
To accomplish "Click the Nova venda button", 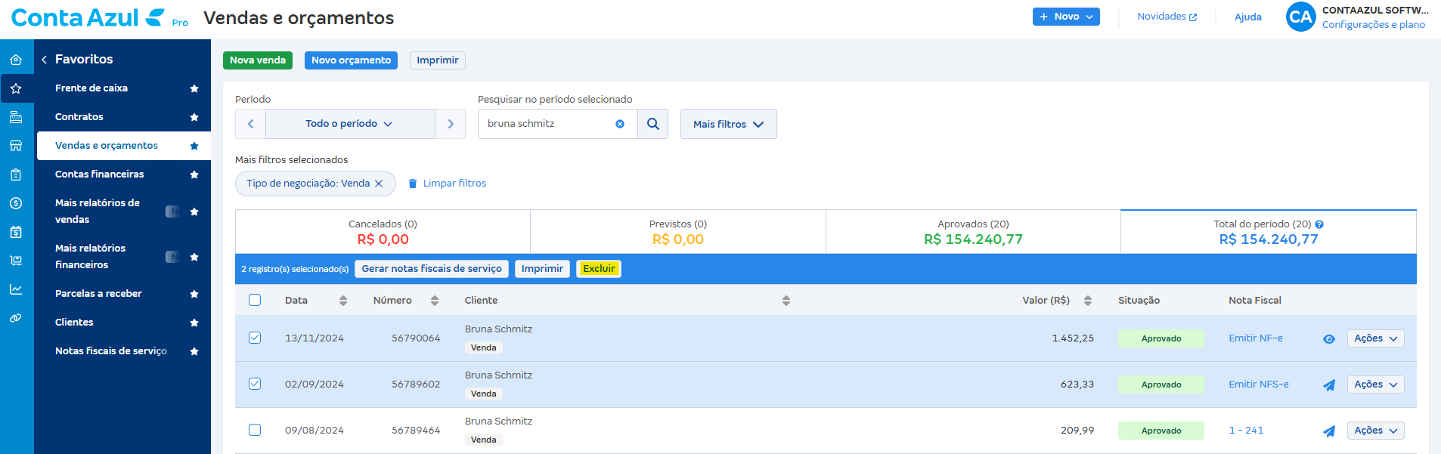I will point(258,60).
